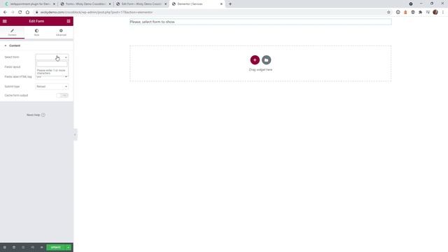Open the extensions puzzle icon

pos(420,13)
